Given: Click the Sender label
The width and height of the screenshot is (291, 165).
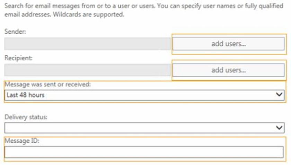Looking at the screenshot, I should tap(15, 32).
